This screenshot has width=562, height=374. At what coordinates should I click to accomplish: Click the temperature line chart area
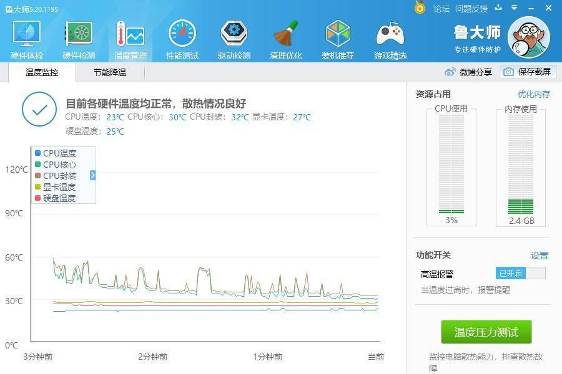click(205, 244)
